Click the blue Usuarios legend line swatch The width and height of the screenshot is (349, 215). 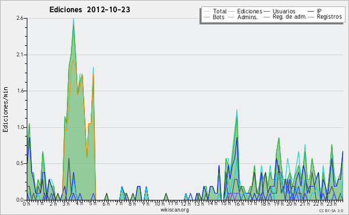(x=266, y=12)
